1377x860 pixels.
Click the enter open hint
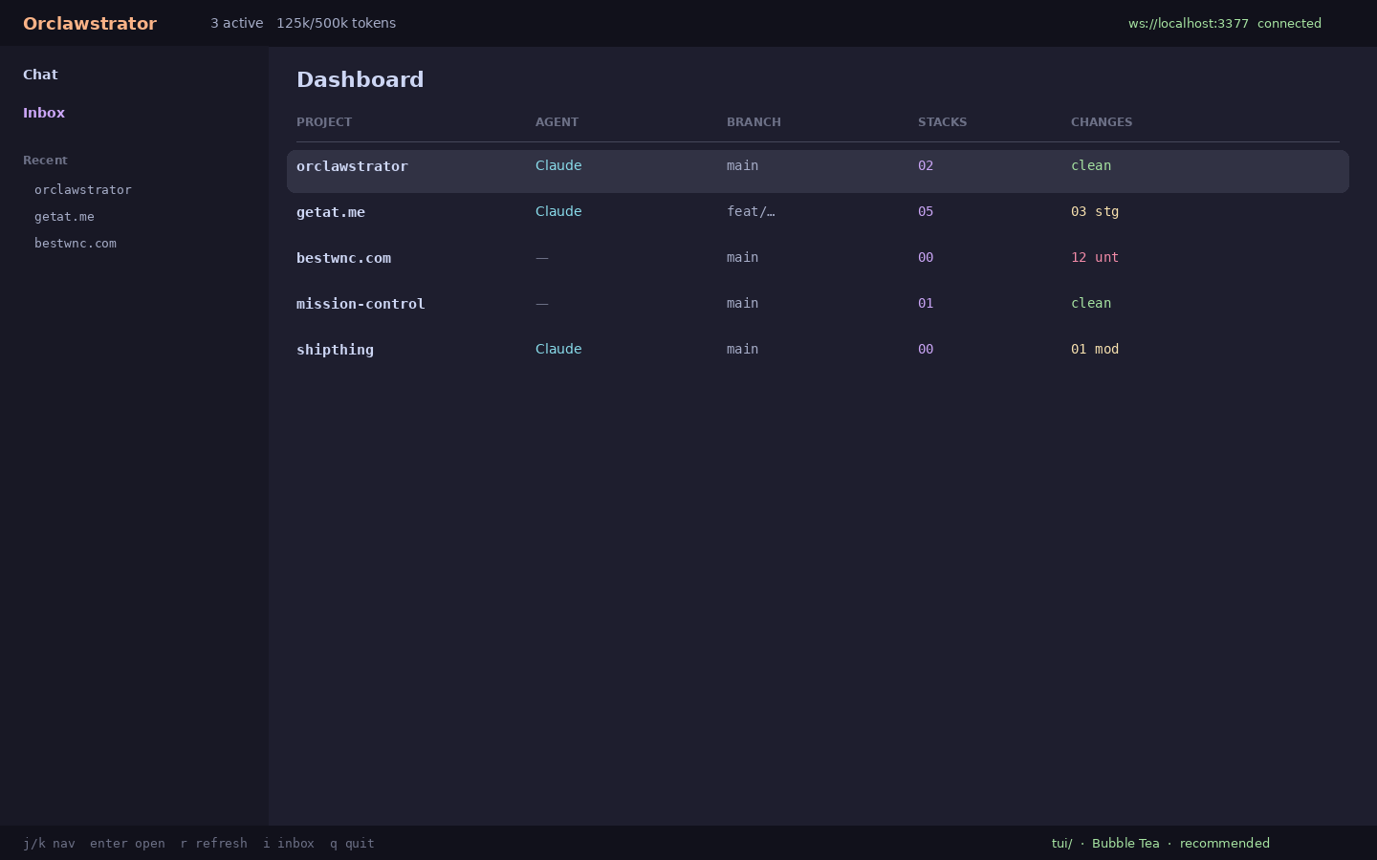(127, 843)
